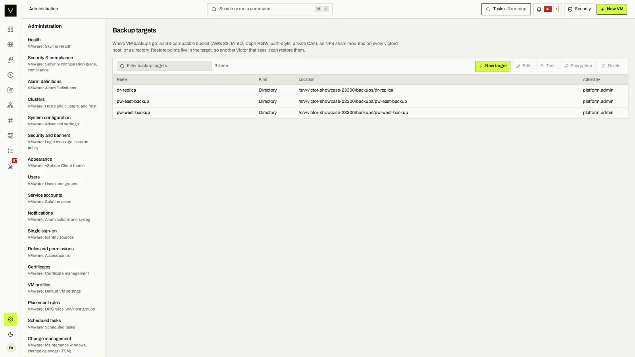The width and height of the screenshot is (635, 357).
Task: Open Placement rules section
Action: tap(63, 306)
